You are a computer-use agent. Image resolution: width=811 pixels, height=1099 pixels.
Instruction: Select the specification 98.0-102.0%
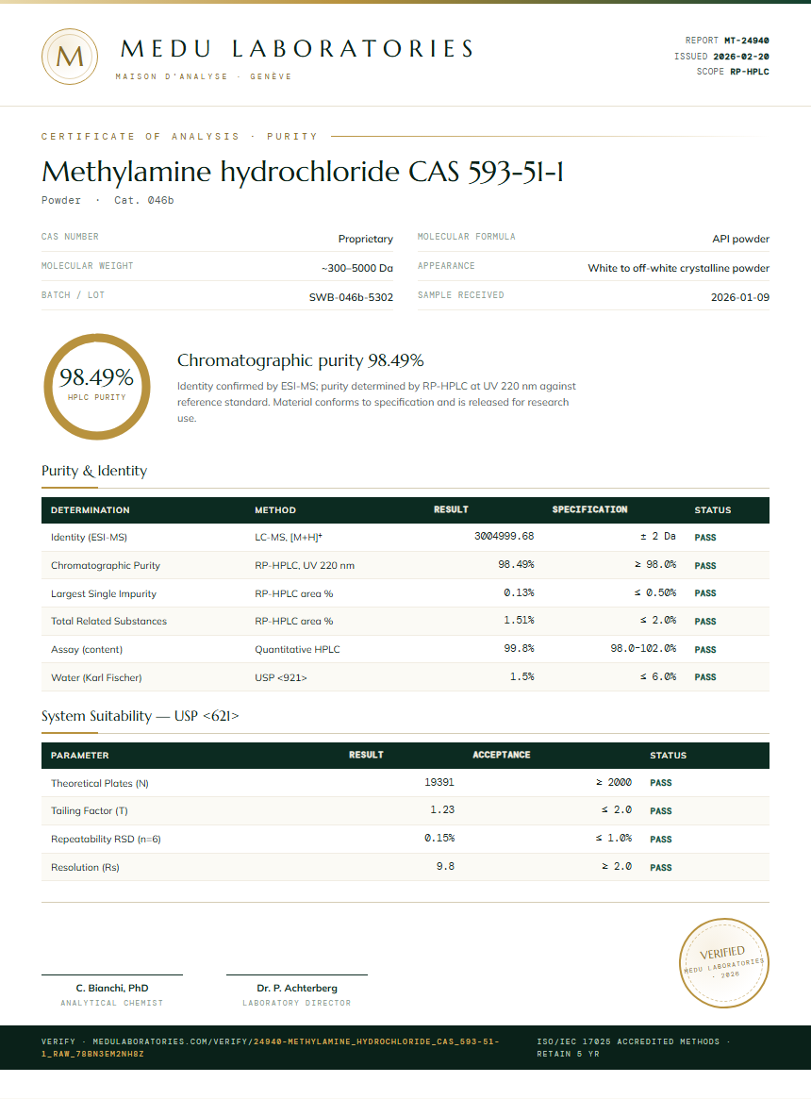coord(643,648)
